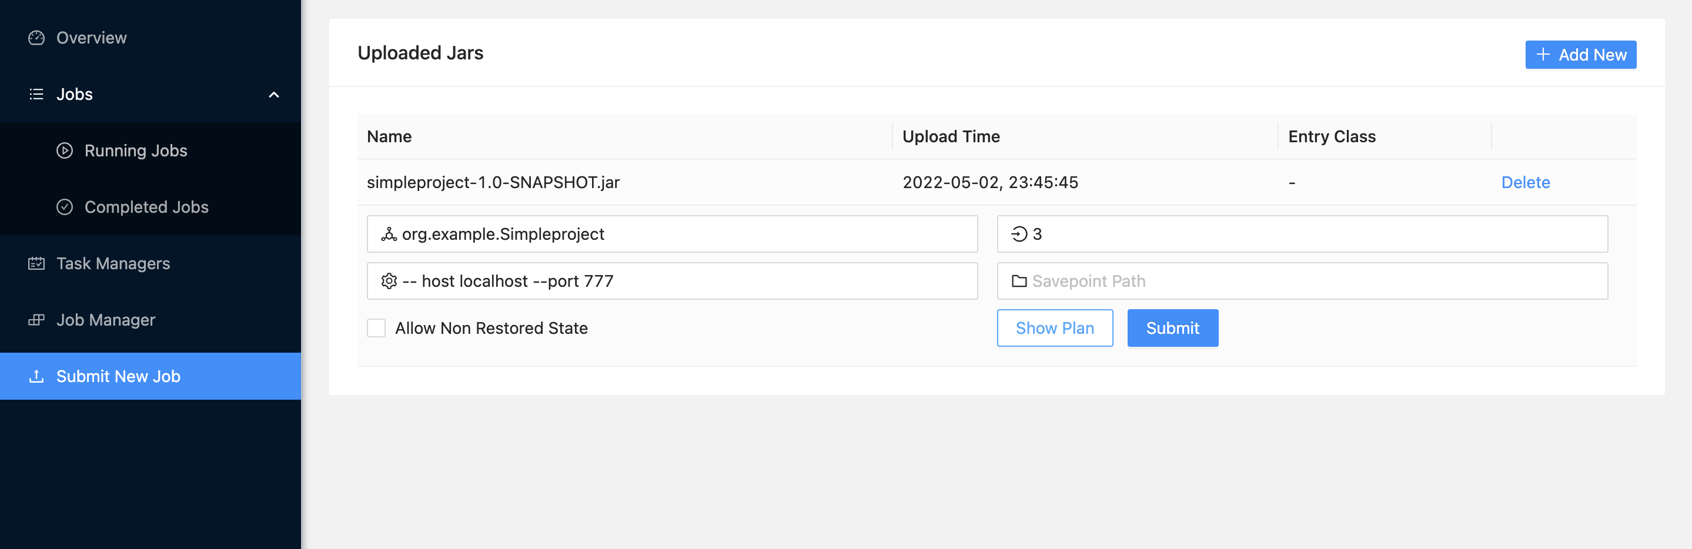Click the Running Jobs play-circle icon

pos(64,151)
